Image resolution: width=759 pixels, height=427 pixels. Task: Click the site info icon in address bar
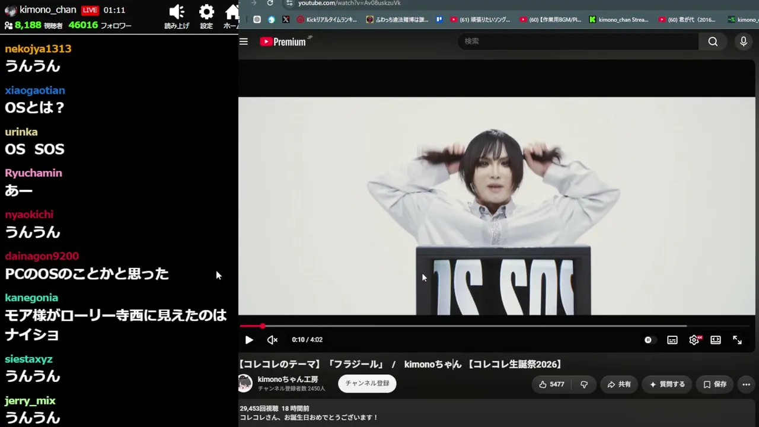coord(289,4)
